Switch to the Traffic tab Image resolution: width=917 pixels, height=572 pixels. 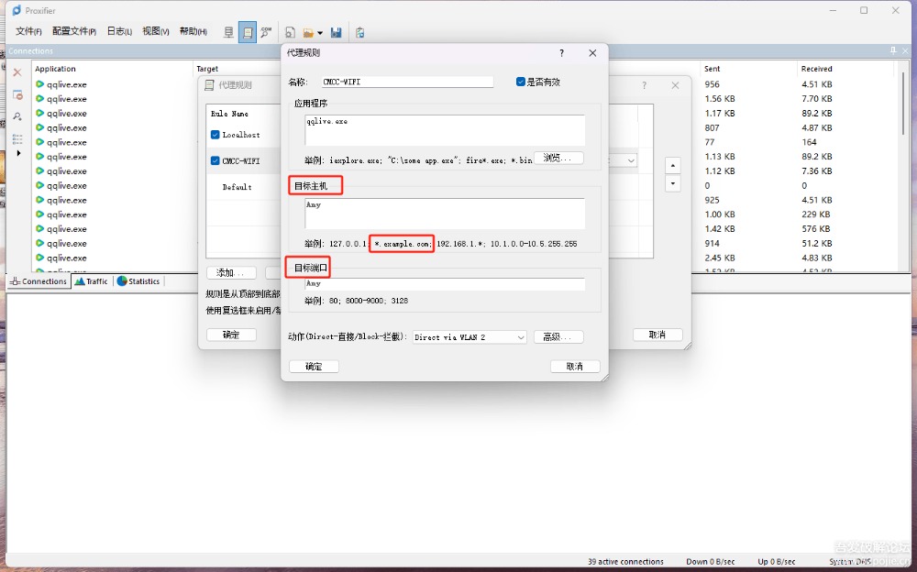tap(92, 281)
